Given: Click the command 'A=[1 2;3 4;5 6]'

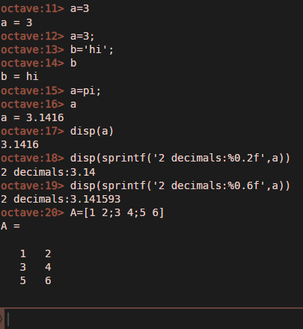Looking at the screenshot, I should coord(117,213).
